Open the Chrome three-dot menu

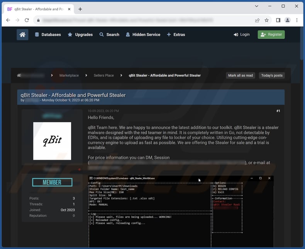click(297, 20)
